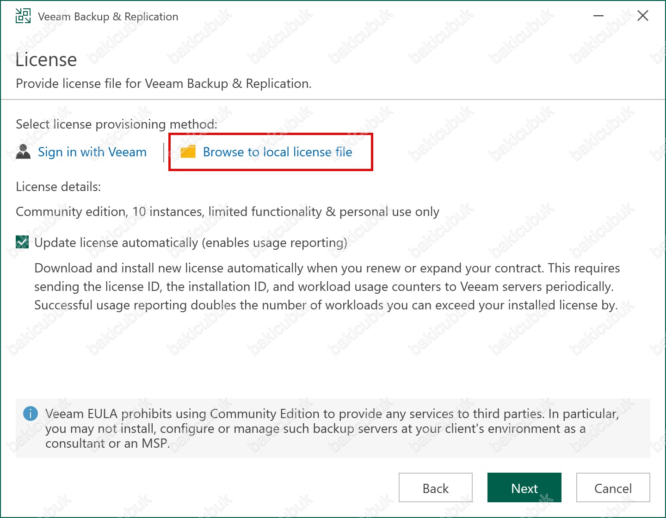Viewport: 666px width, 518px height.
Task: Close the Veeam setup window
Action: point(643,16)
